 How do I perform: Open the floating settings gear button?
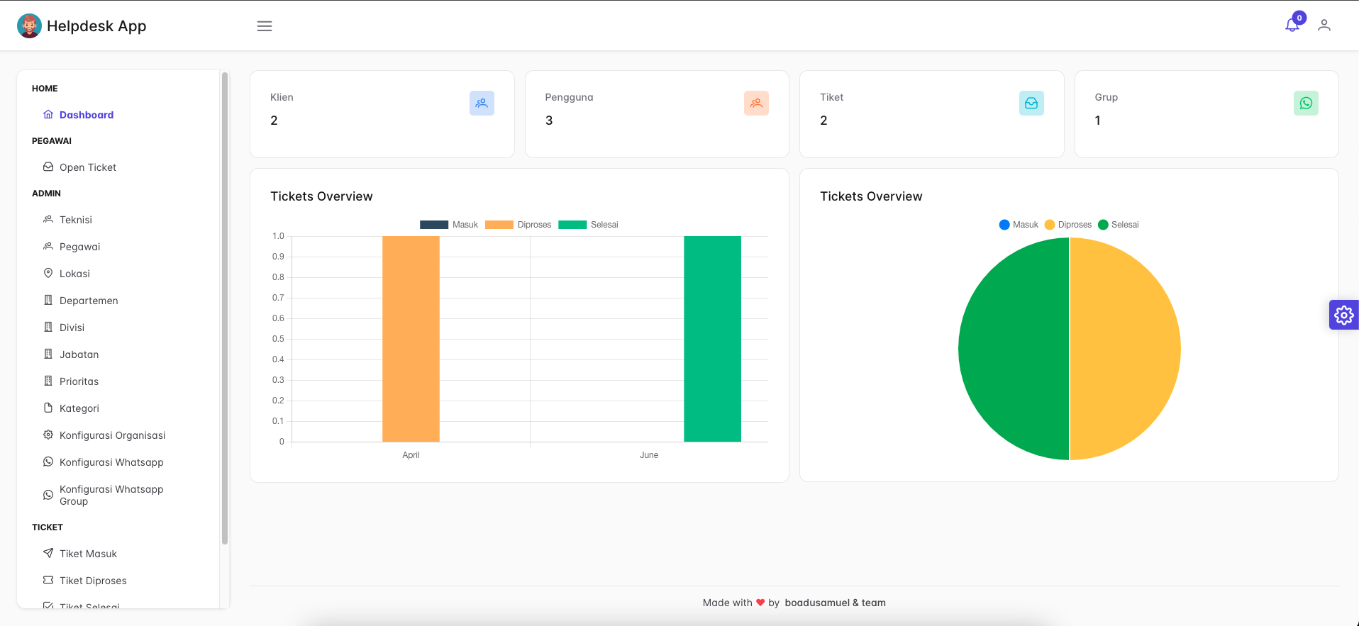pyautogui.click(x=1344, y=315)
